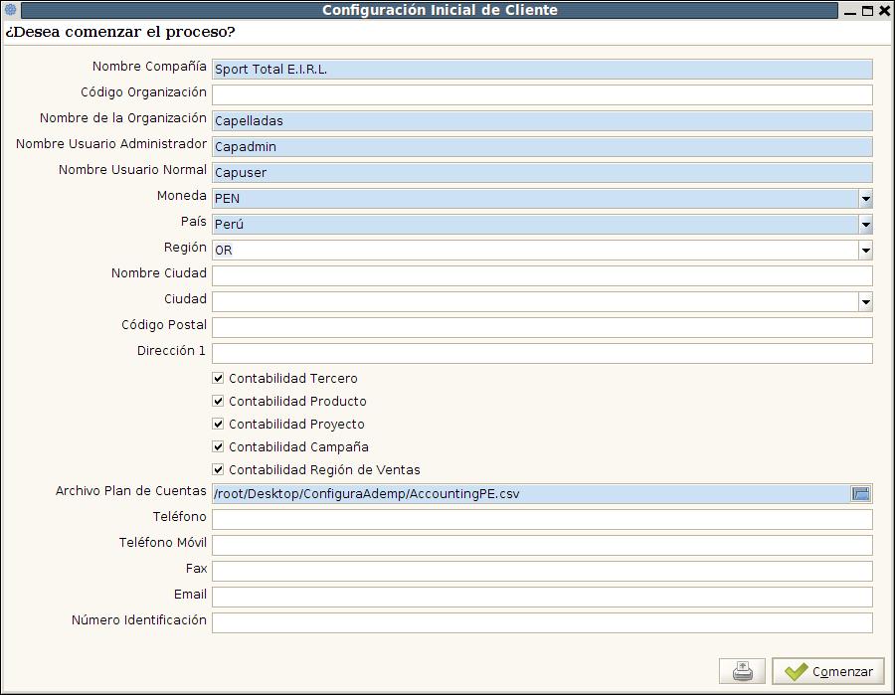Click the Nombre Usuario Normal field
The image size is (895, 695).
[x=542, y=172]
